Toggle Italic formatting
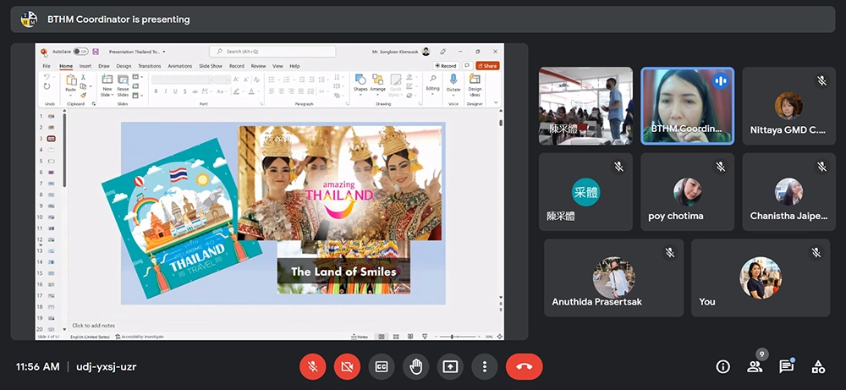This screenshot has width=846, height=390. click(x=166, y=91)
